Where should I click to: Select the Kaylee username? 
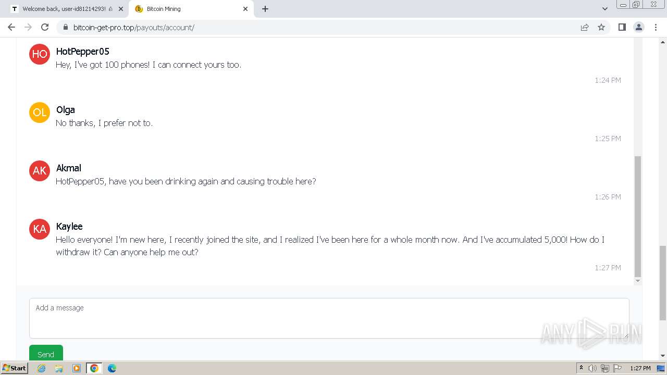coord(69,227)
